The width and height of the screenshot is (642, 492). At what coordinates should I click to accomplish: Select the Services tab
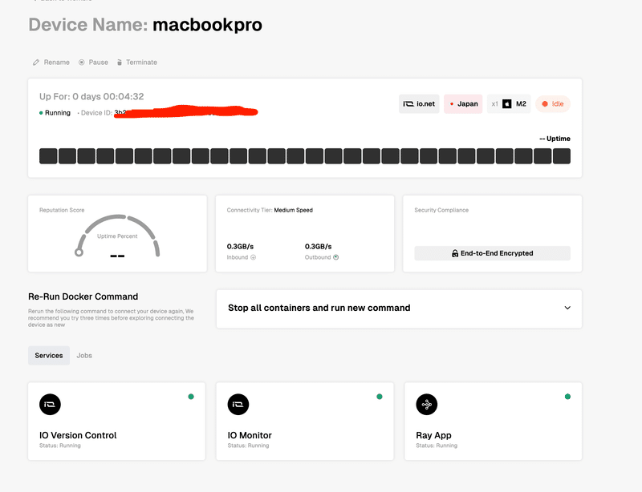pos(49,356)
